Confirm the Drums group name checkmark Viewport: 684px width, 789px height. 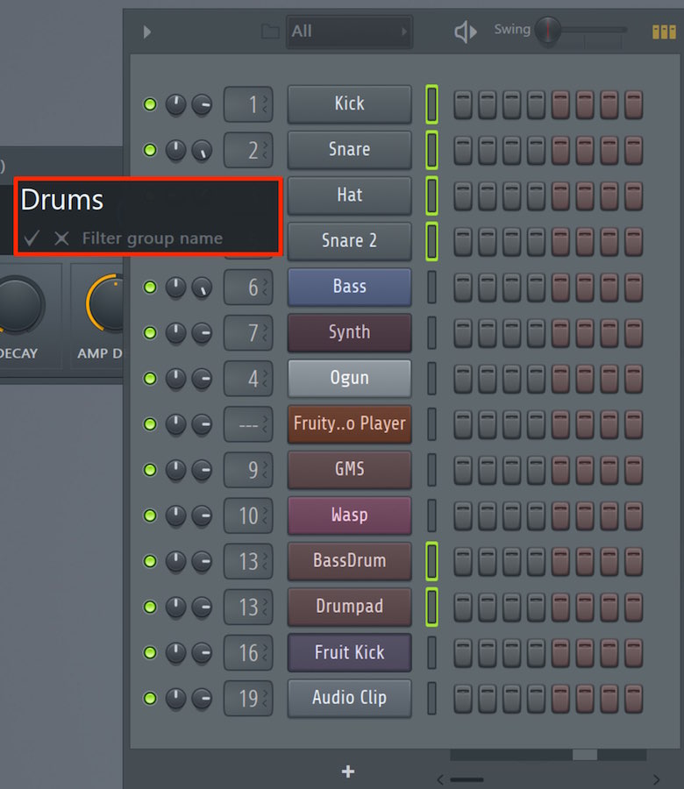[x=32, y=238]
